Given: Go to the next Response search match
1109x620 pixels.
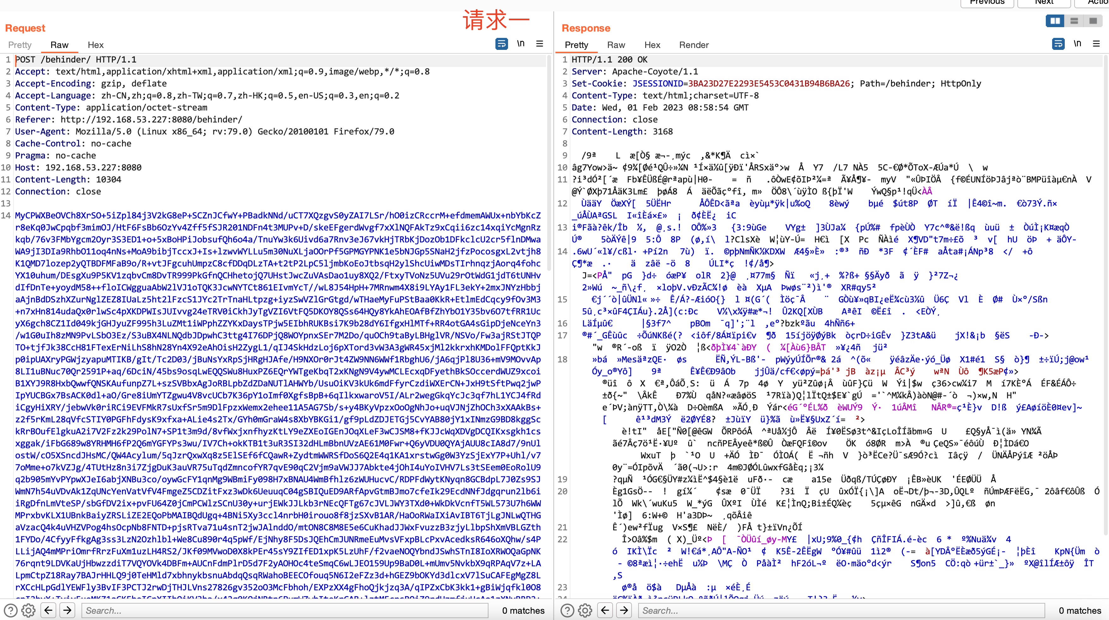Looking at the screenshot, I should click(x=624, y=610).
